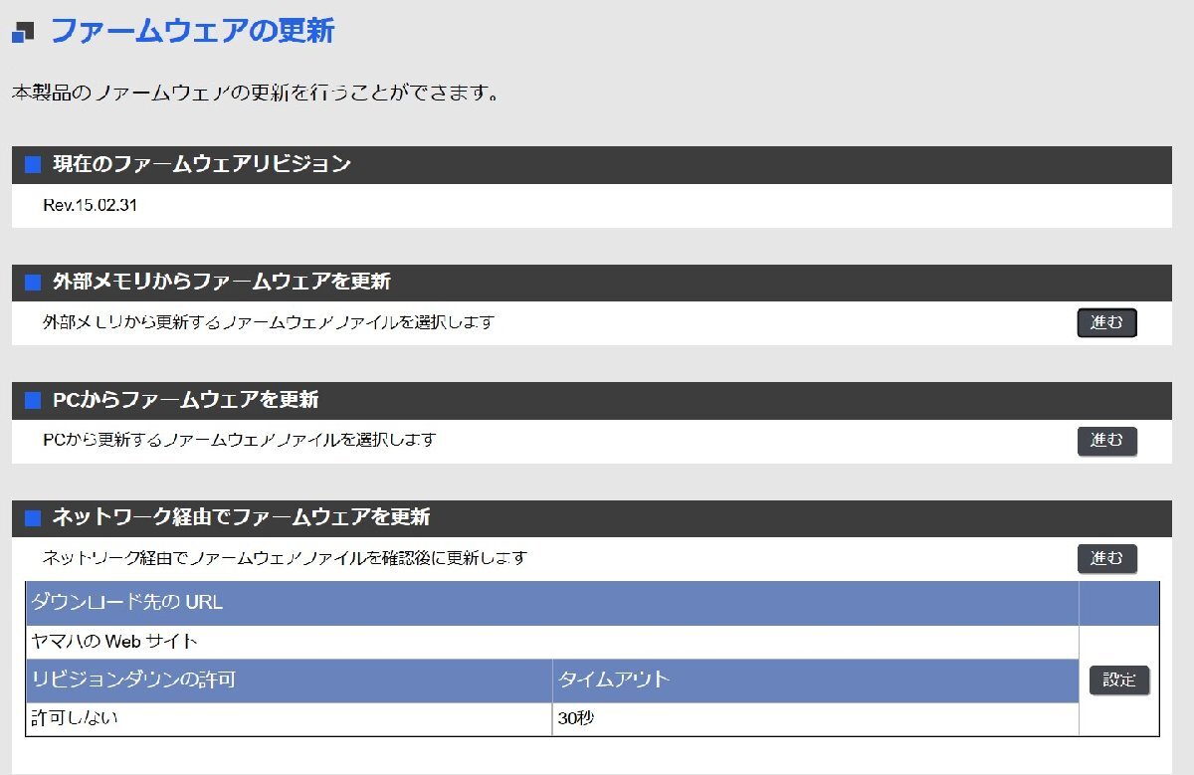Click blue square beside ネットワーク経由でファームウェアを更新
Image resolution: width=1194 pixels, height=775 pixels.
click(x=33, y=518)
